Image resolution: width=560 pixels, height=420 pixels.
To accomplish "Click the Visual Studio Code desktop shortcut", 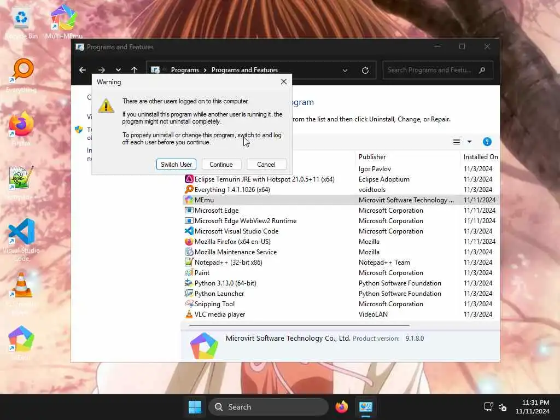I will pyautogui.click(x=21, y=240).
